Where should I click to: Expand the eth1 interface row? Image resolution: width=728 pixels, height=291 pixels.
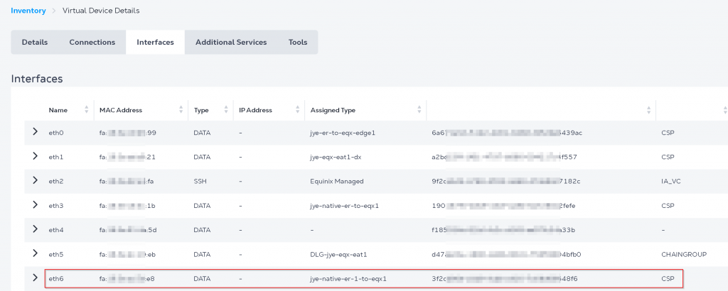34,156
